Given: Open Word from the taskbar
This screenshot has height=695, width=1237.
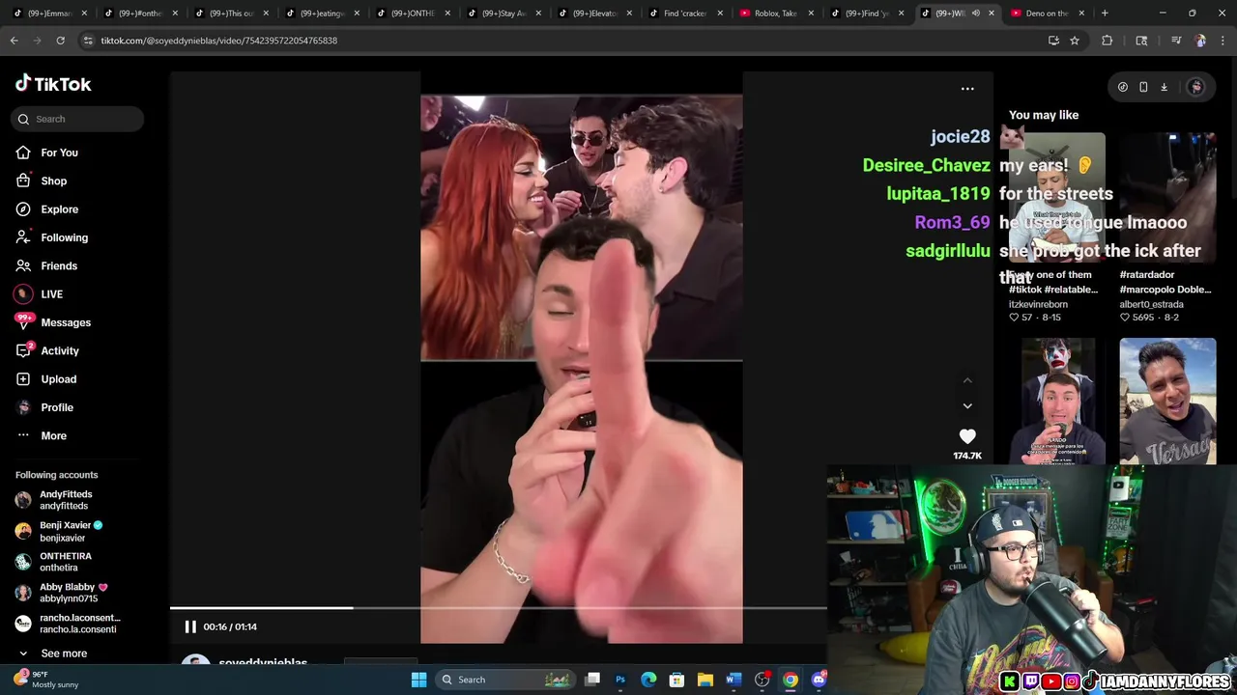Looking at the screenshot, I should point(734,680).
